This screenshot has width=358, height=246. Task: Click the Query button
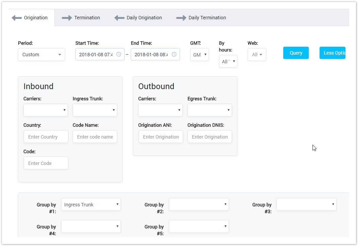[x=296, y=53]
